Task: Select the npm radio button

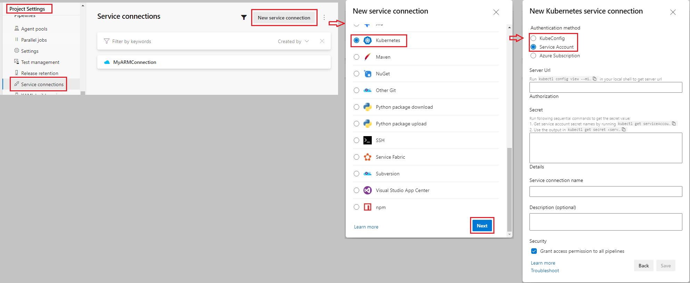Action: pos(356,207)
